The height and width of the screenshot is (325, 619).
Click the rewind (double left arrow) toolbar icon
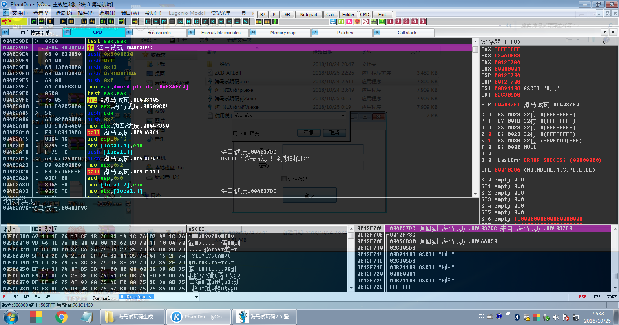[x=42, y=21]
